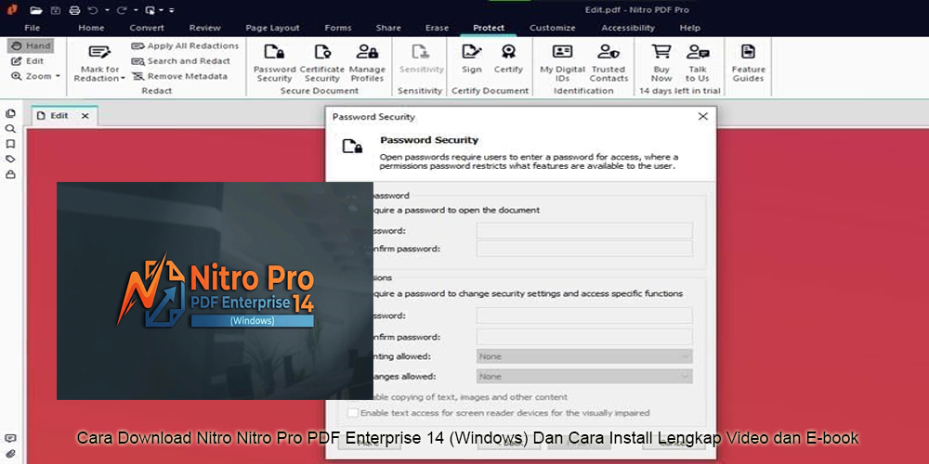Click the Nitro Pro PDF Enterprise 14 image
The image size is (929, 464).
click(x=216, y=290)
